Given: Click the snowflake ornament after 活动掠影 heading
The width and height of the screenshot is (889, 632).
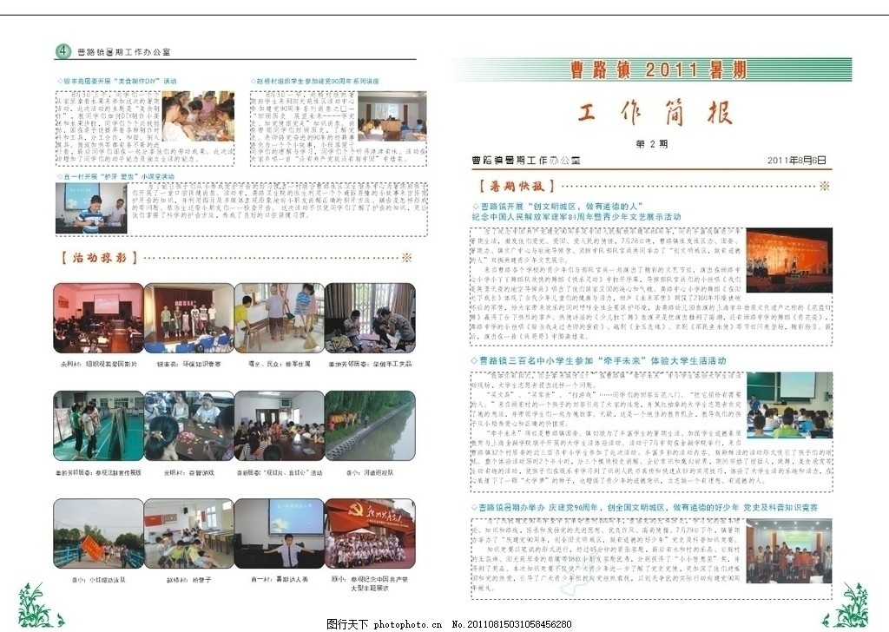Looking at the screenshot, I should [405, 258].
